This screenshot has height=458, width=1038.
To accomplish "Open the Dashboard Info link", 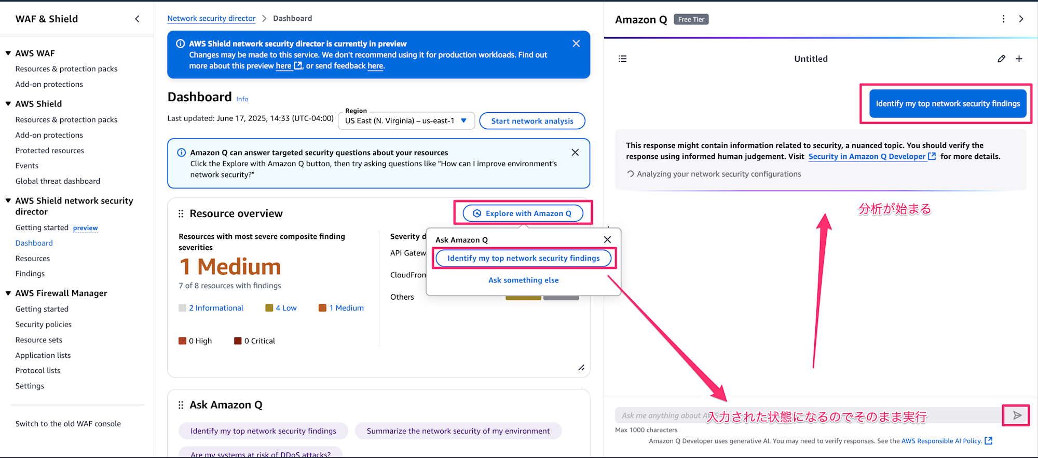I will pos(242,99).
